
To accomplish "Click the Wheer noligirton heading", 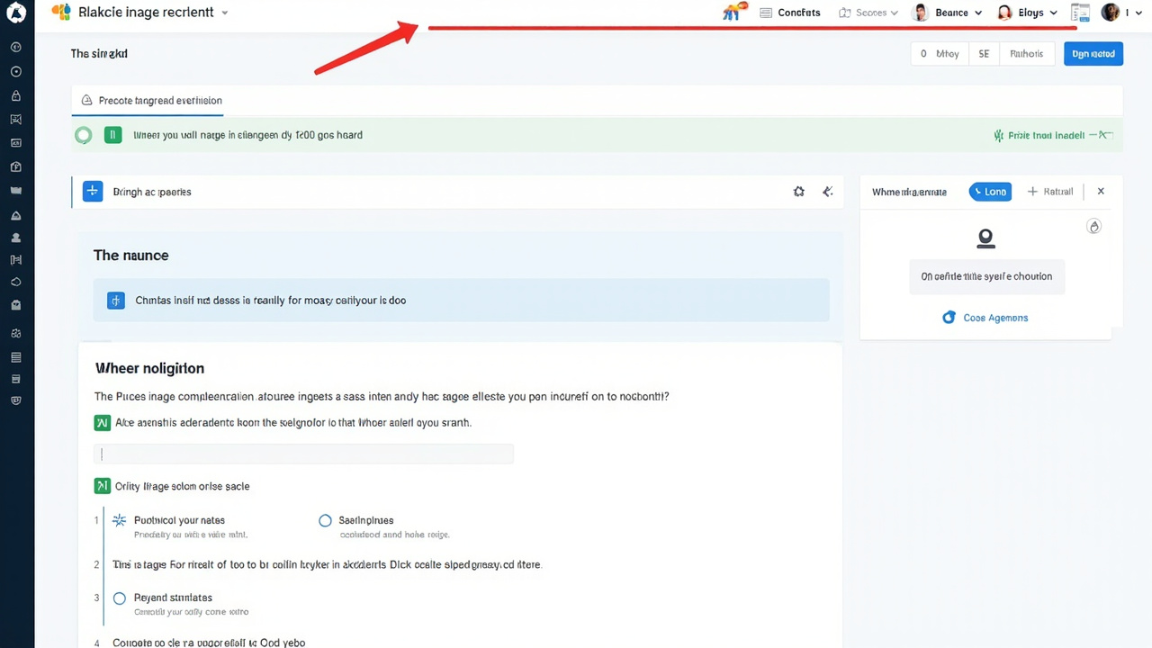I will (x=149, y=368).
